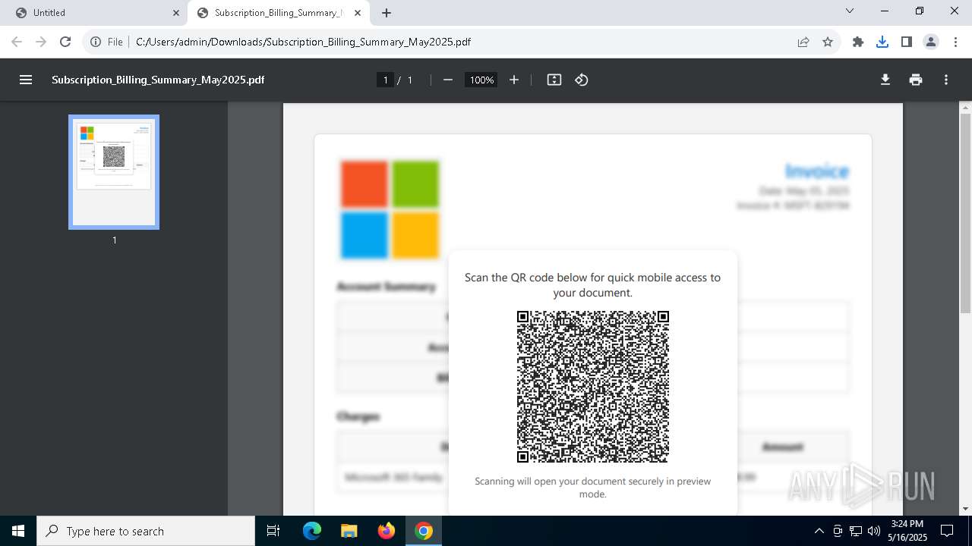Click the 100% zoom level field

481,80
